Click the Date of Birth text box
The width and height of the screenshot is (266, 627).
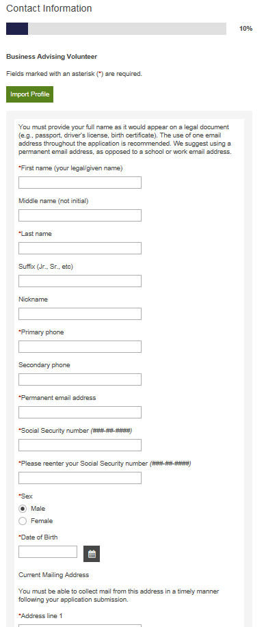click(x=48, y=551)
